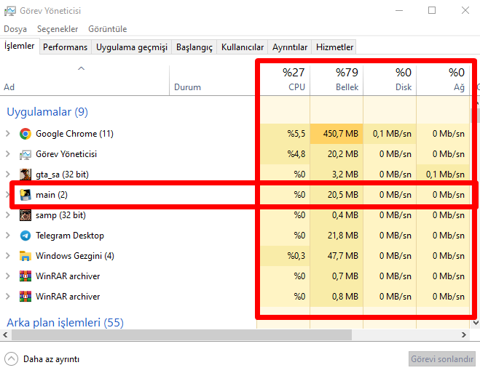Switch to the Kullanıcılar tab

click(x=242, y=47)
